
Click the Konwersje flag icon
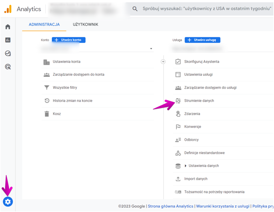point(178,127)
